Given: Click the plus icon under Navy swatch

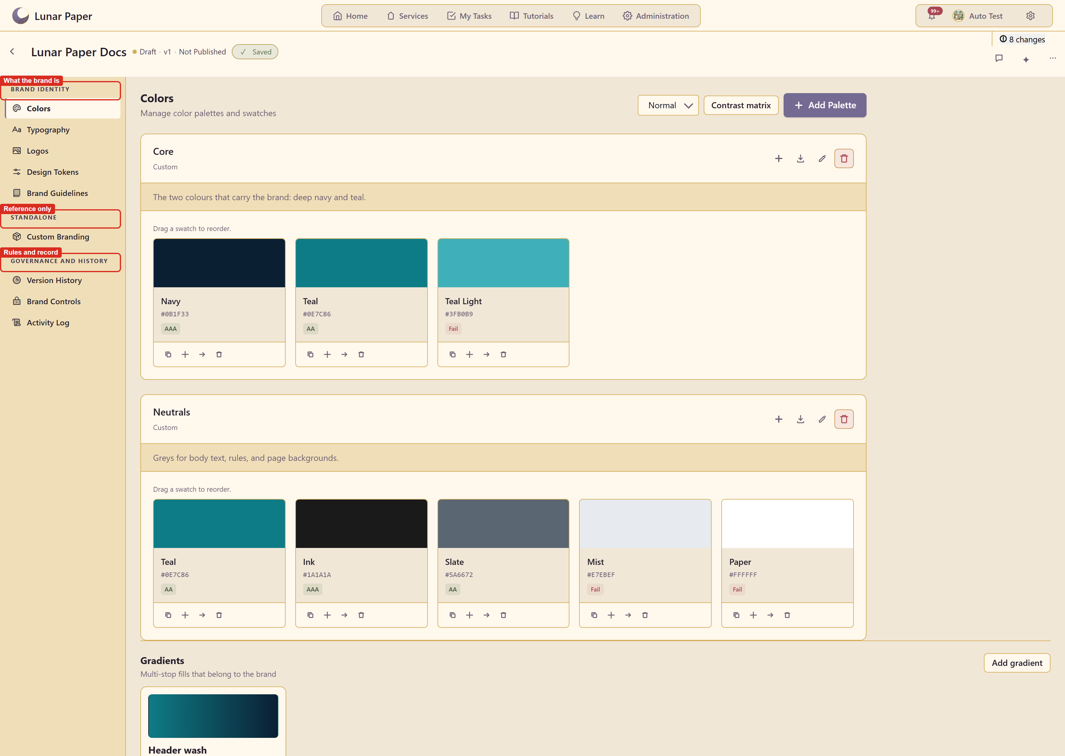Looking at the screenshot, I should click(185, 355).
